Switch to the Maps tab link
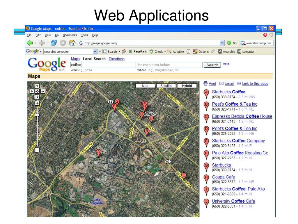This screenshot has height=224, width=298. [75, 59]
